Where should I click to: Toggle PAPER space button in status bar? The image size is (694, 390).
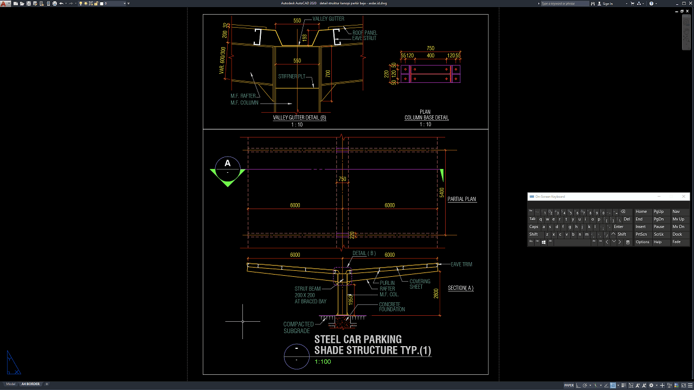(569, 385)
